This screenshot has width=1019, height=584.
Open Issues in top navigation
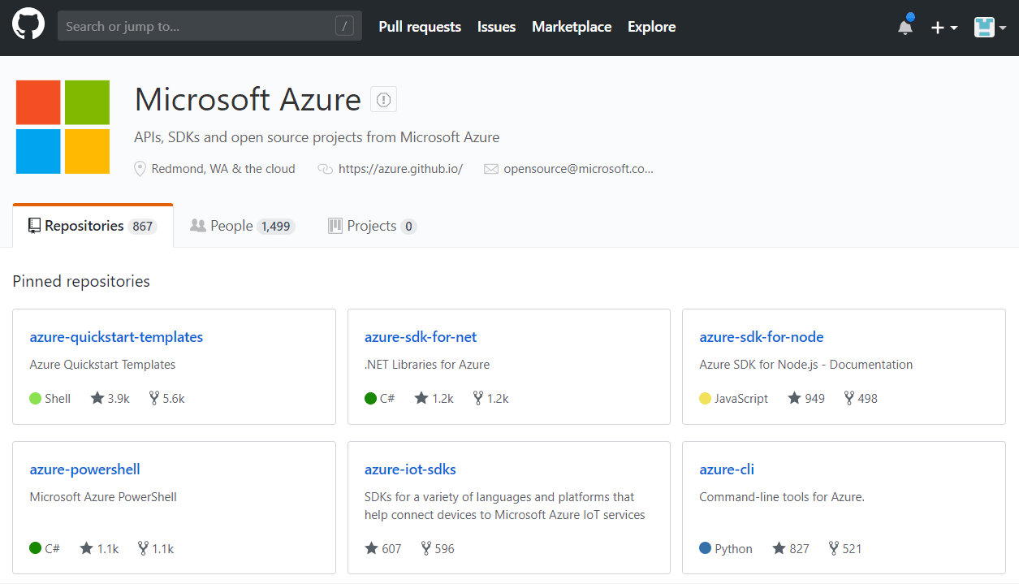(x=496, y=27)
